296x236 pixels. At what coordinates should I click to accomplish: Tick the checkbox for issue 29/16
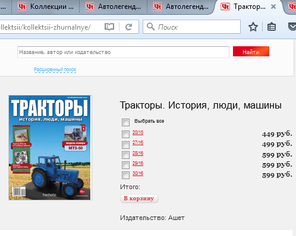125,165
